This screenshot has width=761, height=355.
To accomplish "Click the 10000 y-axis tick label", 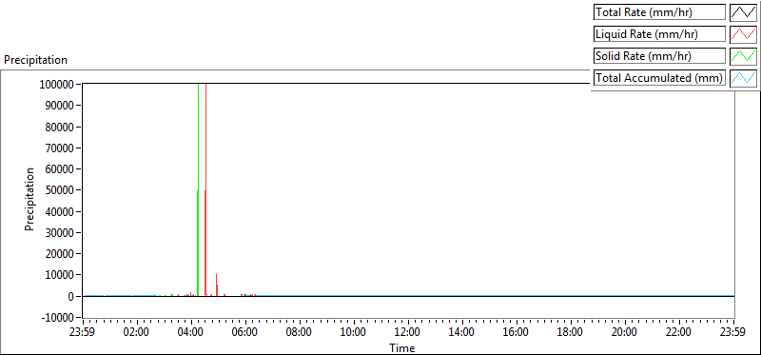I will pos(60,275).
